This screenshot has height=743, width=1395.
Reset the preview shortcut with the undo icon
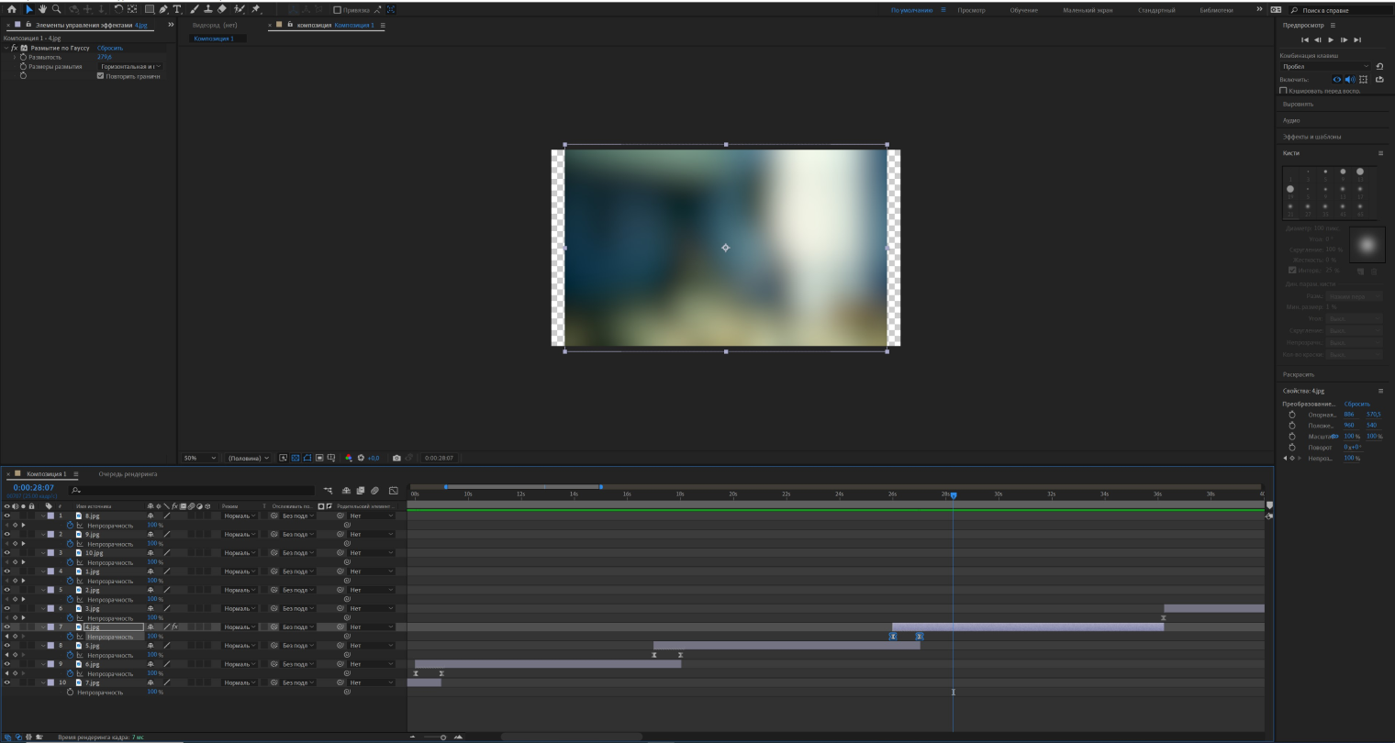coord(1379,66)
